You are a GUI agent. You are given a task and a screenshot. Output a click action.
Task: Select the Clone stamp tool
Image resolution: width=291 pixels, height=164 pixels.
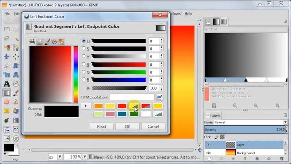pyautogui.click(x=16, y=102)
